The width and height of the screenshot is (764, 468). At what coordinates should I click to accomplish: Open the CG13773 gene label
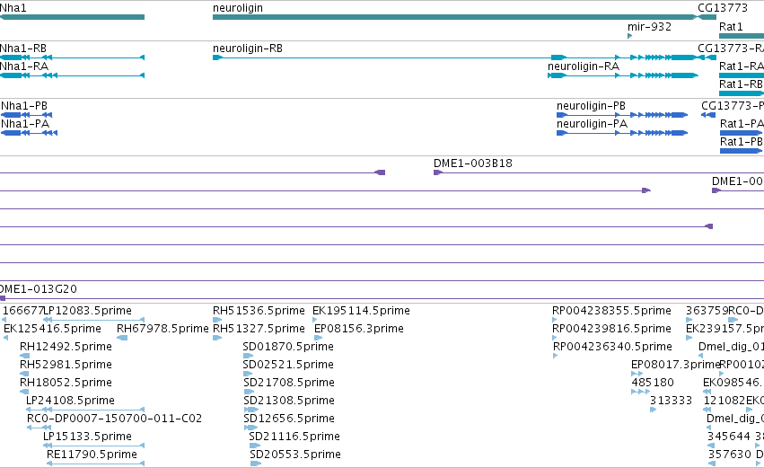[723, 8]
